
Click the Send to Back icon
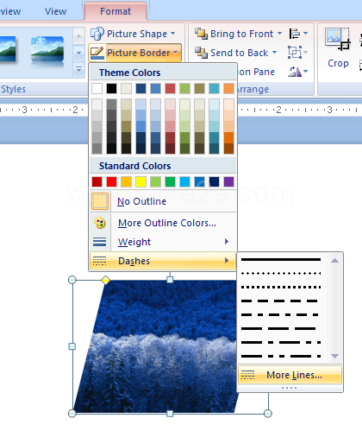point(201,53)
